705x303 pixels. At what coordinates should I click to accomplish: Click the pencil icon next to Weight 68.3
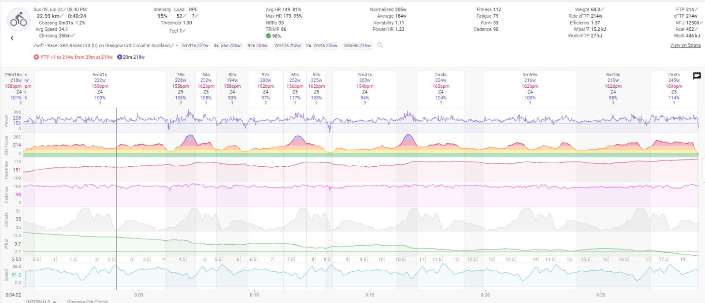coord(602,9)
